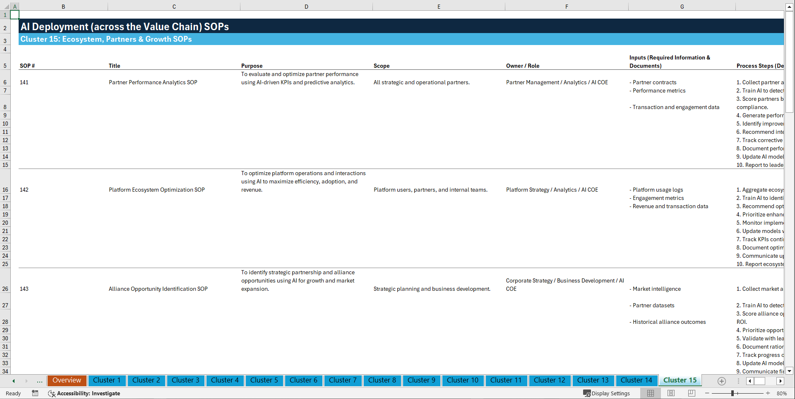Image resolution: width=795 pixels, height=399 pixels.
Task: Switch to the Cluster 7 sheet
Action: tap(343, 380)
